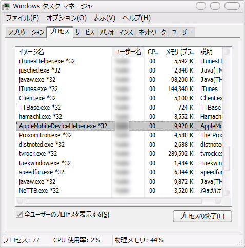Viewport: 245px width, 248px height.
Task: Switch to the サービス tab
Action: [85, 32]
